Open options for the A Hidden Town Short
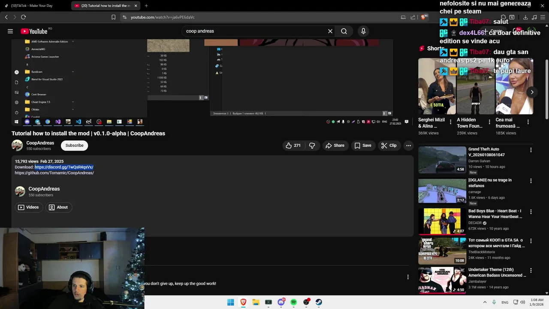The image size is (549, 309). pos(489,122)
